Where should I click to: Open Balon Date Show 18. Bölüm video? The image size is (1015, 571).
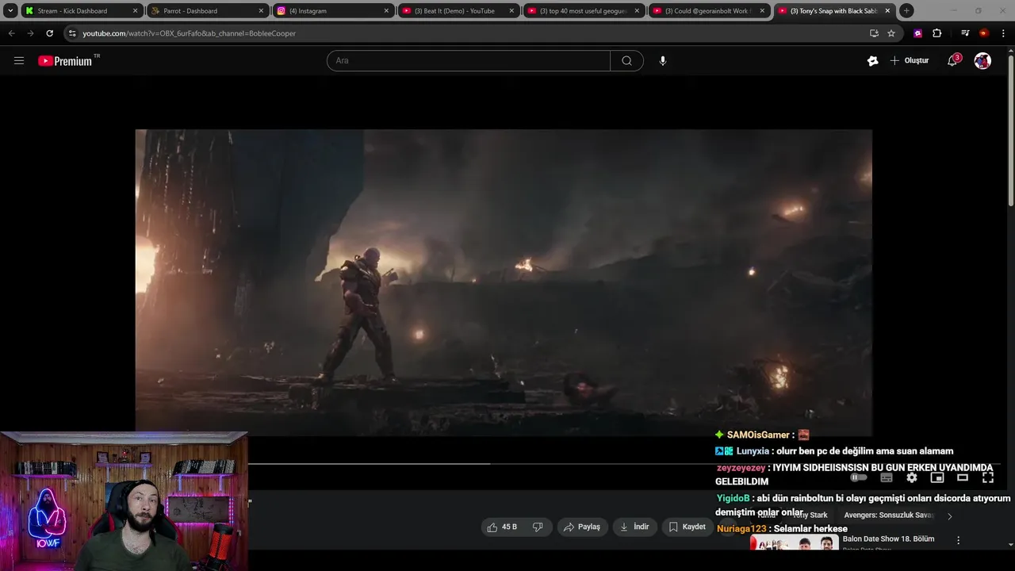(888, 538)
